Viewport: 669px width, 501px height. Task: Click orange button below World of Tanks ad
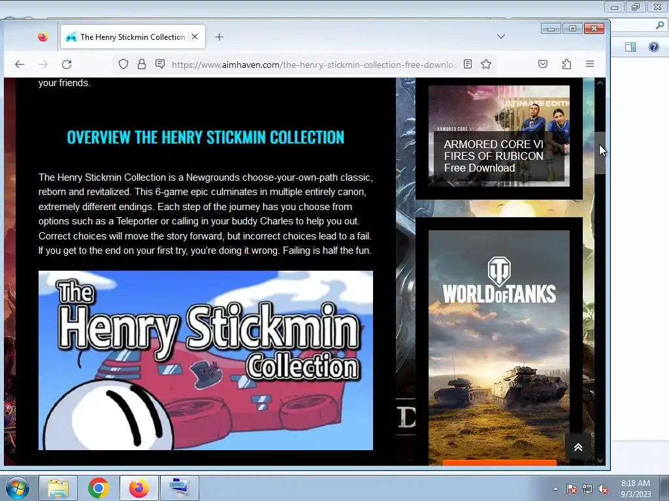coord(499,463)
